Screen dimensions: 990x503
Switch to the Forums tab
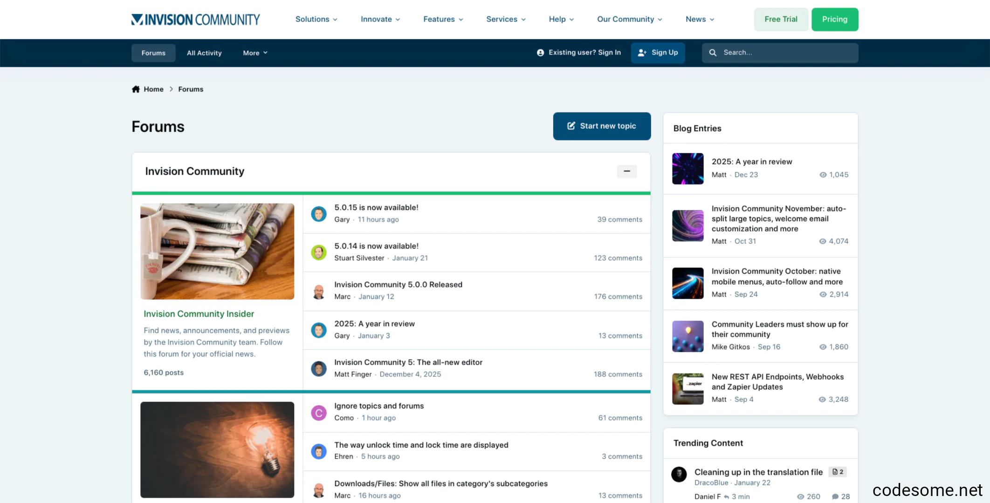tap(153, 53)
